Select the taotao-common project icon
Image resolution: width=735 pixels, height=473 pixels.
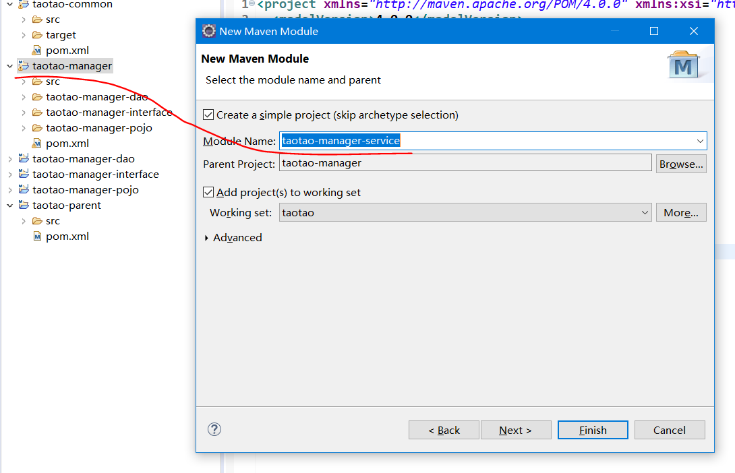(x=23, y=5)
